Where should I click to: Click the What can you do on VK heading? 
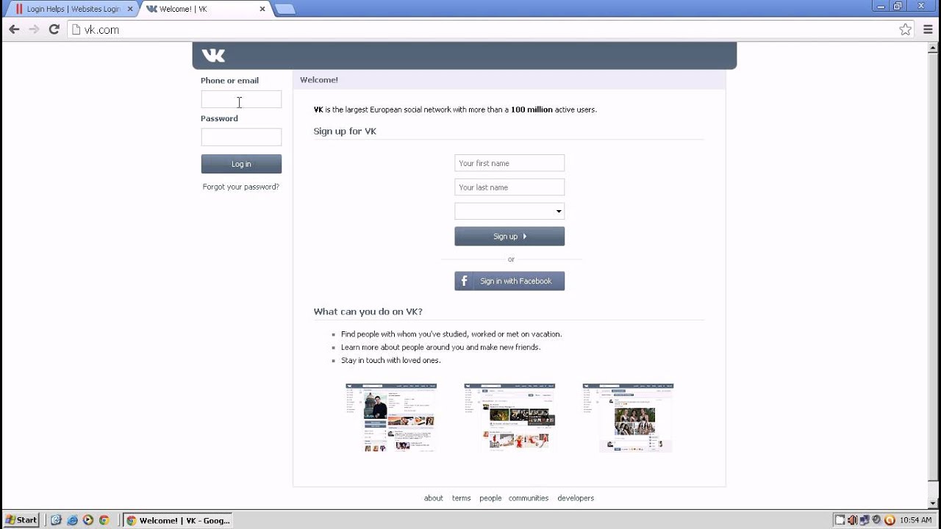(368, 312)
